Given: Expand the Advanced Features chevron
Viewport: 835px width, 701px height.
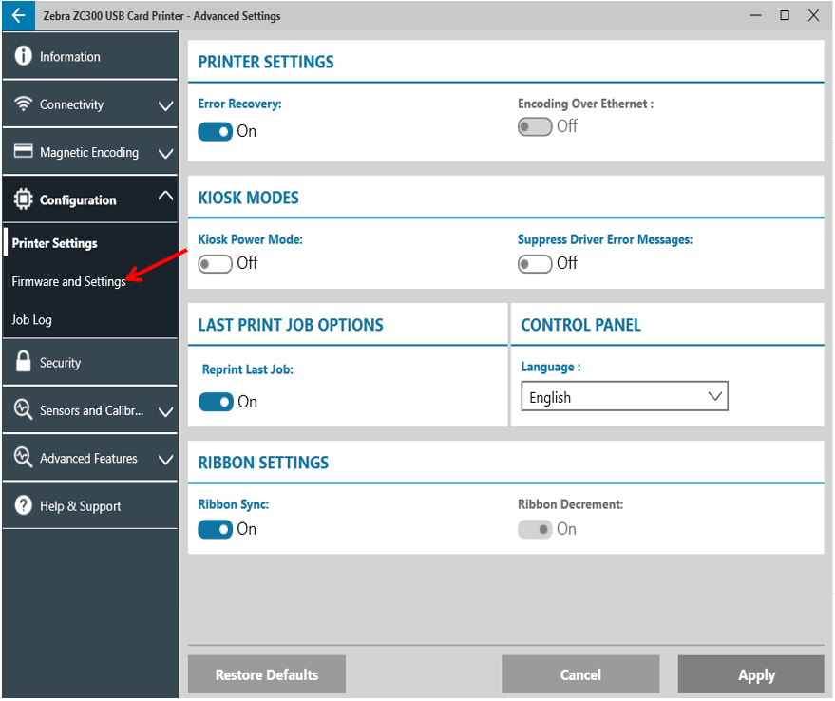Looking at the screenshot, I should tap(165, 459).
